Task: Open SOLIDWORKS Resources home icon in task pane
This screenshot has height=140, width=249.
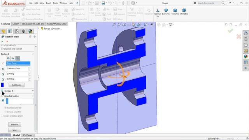Action: tap(246, 33)
